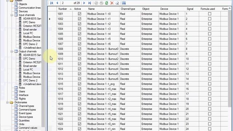Toggle Active checkbox for channel 1005
Image resolution: width=233 pixels, height=131 pixels.
click(79, 34)
